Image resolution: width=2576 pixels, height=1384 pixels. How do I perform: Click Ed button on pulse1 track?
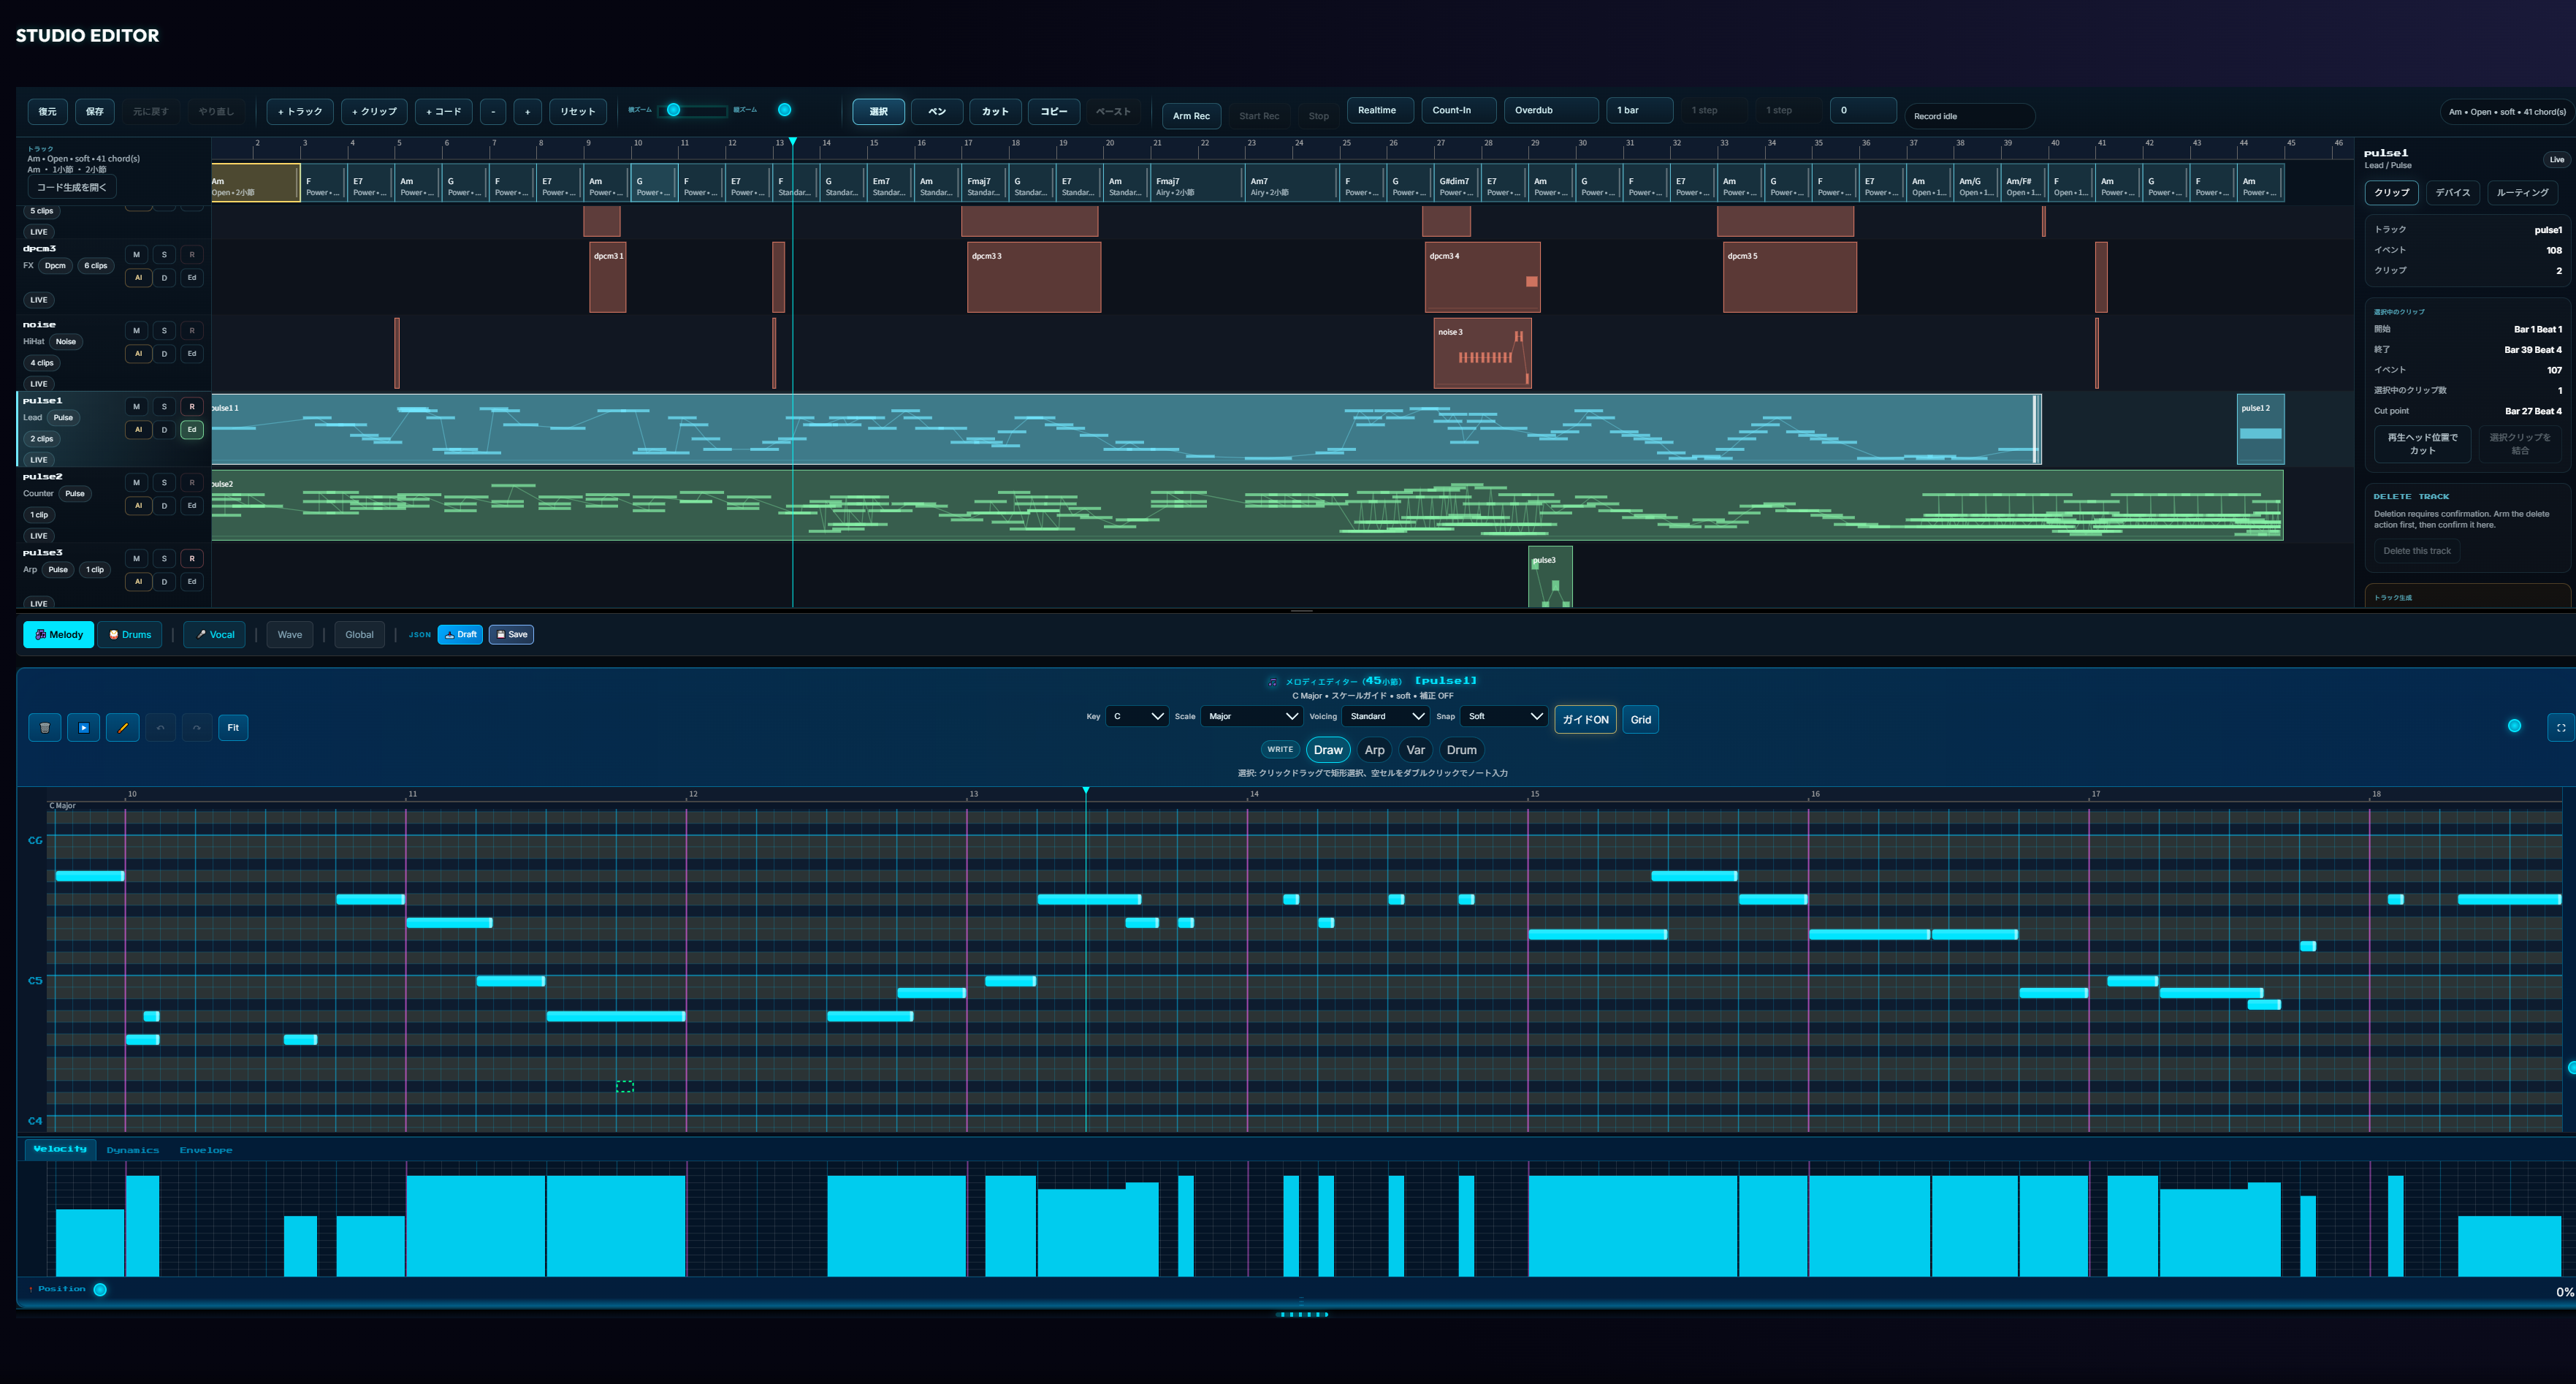point(192,429)
